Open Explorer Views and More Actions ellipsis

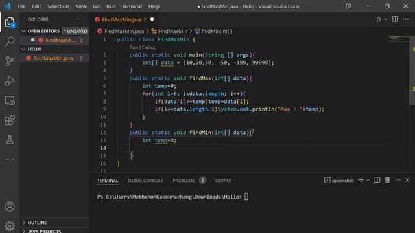coord(80,19)
